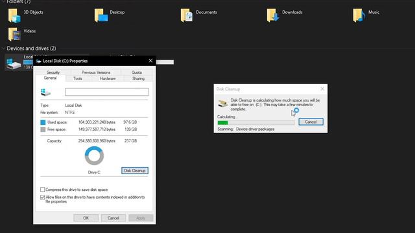
Task: Click the drive label name input field
Action: click(106, 92)
